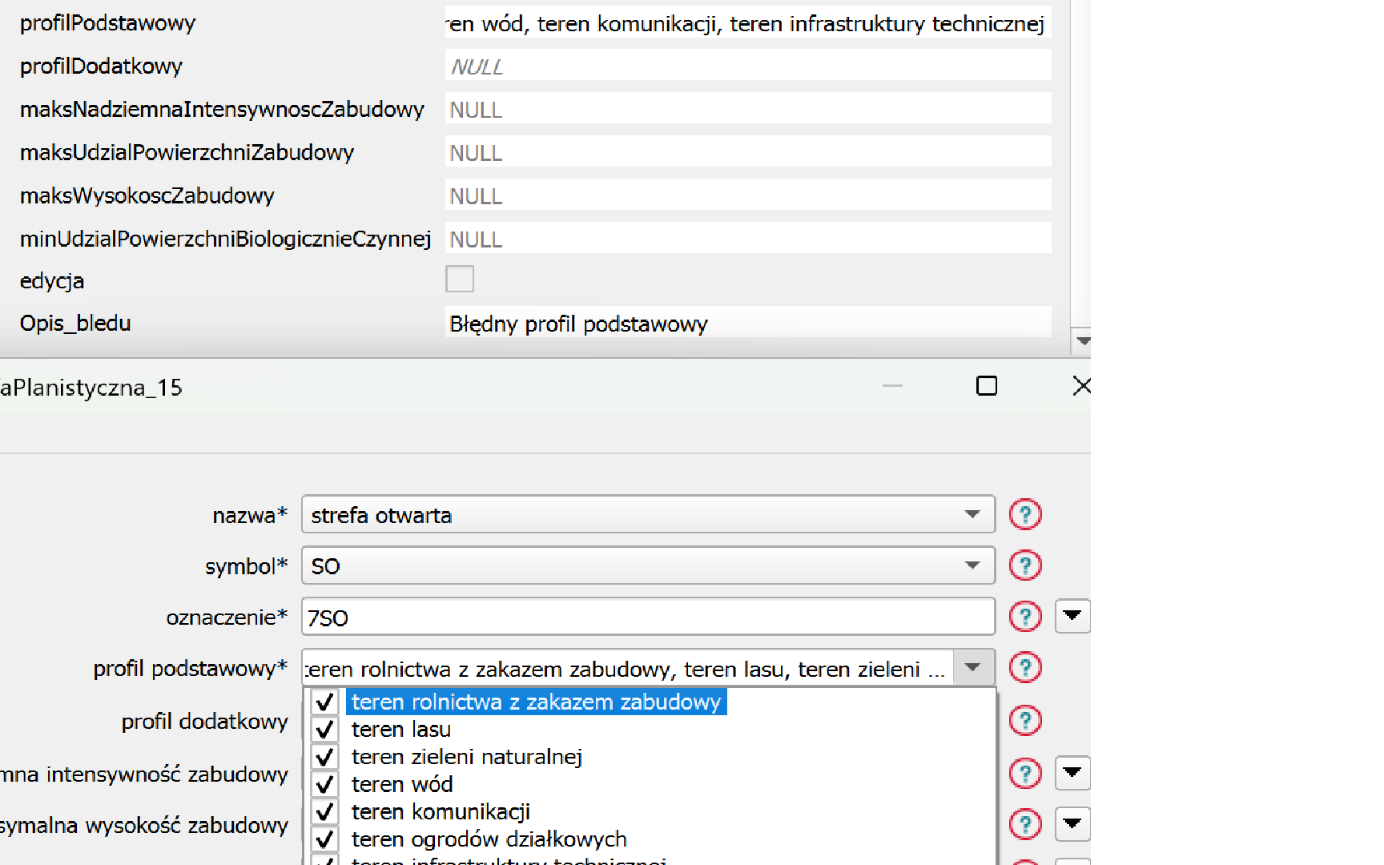Image resolution: width=1384 pixels, height=865 pixels.
Task: Click the Opis_bledu field value
Action: [746, 324]
